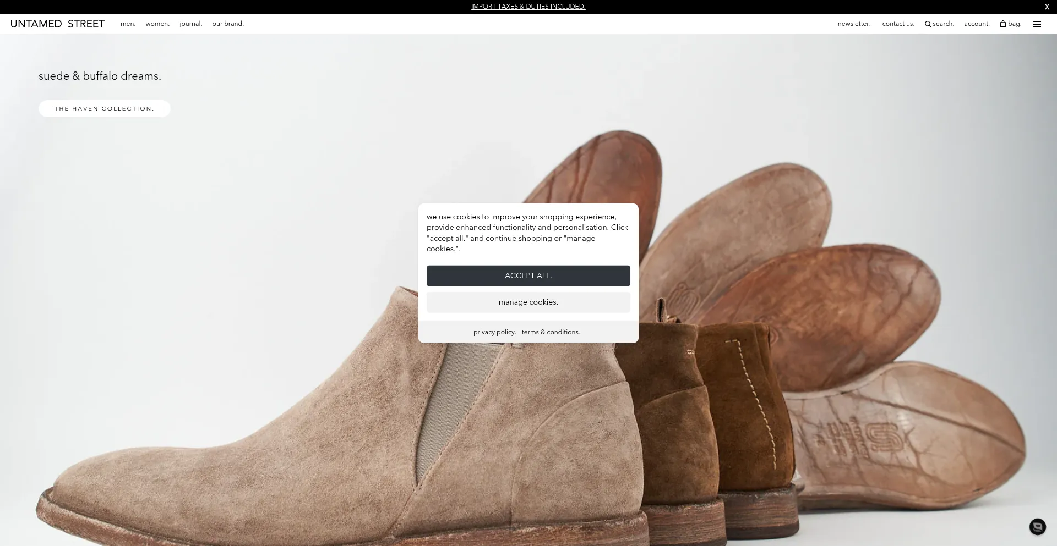Open the hamburger menu icon
The height and width of the screenshot is (546, 1057).
pyautogui.click(x=1037, y=24)
